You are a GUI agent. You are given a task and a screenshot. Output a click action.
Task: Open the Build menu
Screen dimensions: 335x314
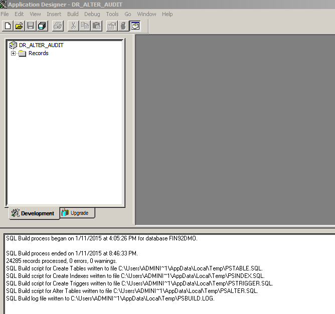(x=73, y=14)
